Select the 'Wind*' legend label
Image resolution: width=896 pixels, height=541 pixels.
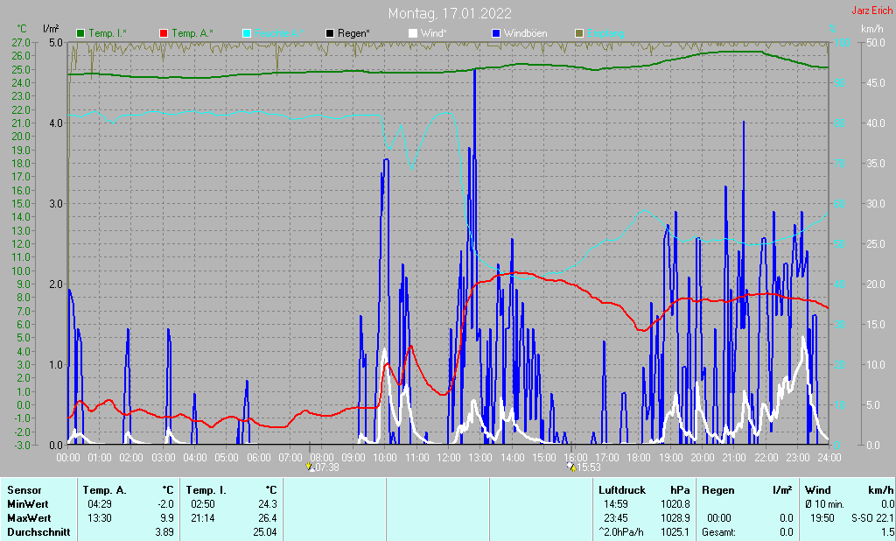tap(434, 33)
